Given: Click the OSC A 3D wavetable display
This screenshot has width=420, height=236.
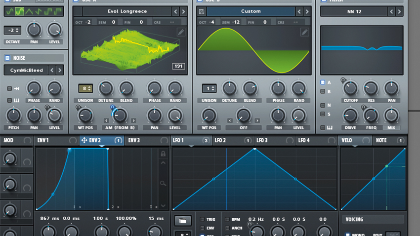Looking at the screenshot, I should [130, 50].
